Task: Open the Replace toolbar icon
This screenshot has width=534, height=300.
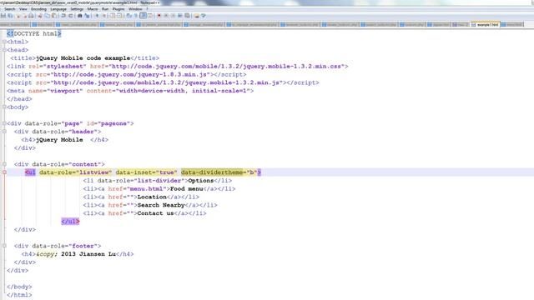Action: [87, 16]
